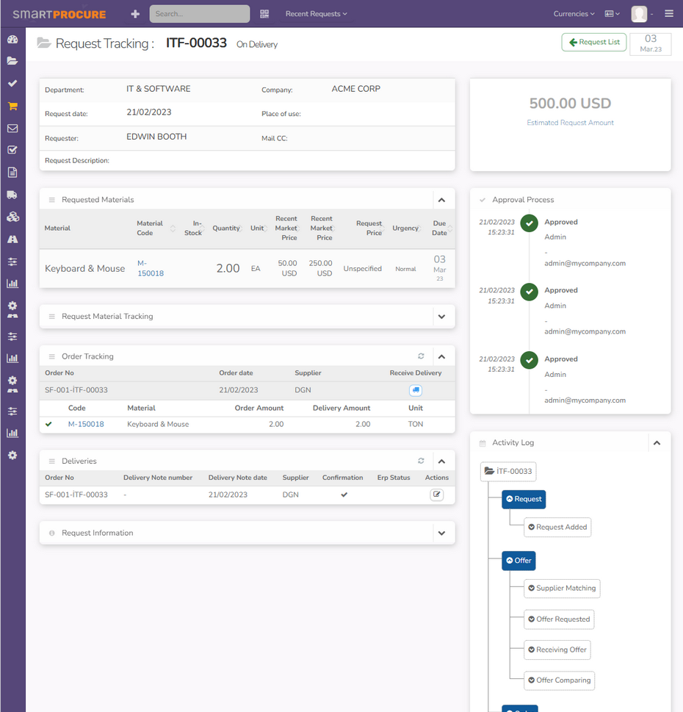Open the envelope mail icon in sidebar

point(12,129)
